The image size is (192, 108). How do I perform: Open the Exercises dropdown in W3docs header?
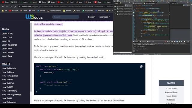[104, 17]
